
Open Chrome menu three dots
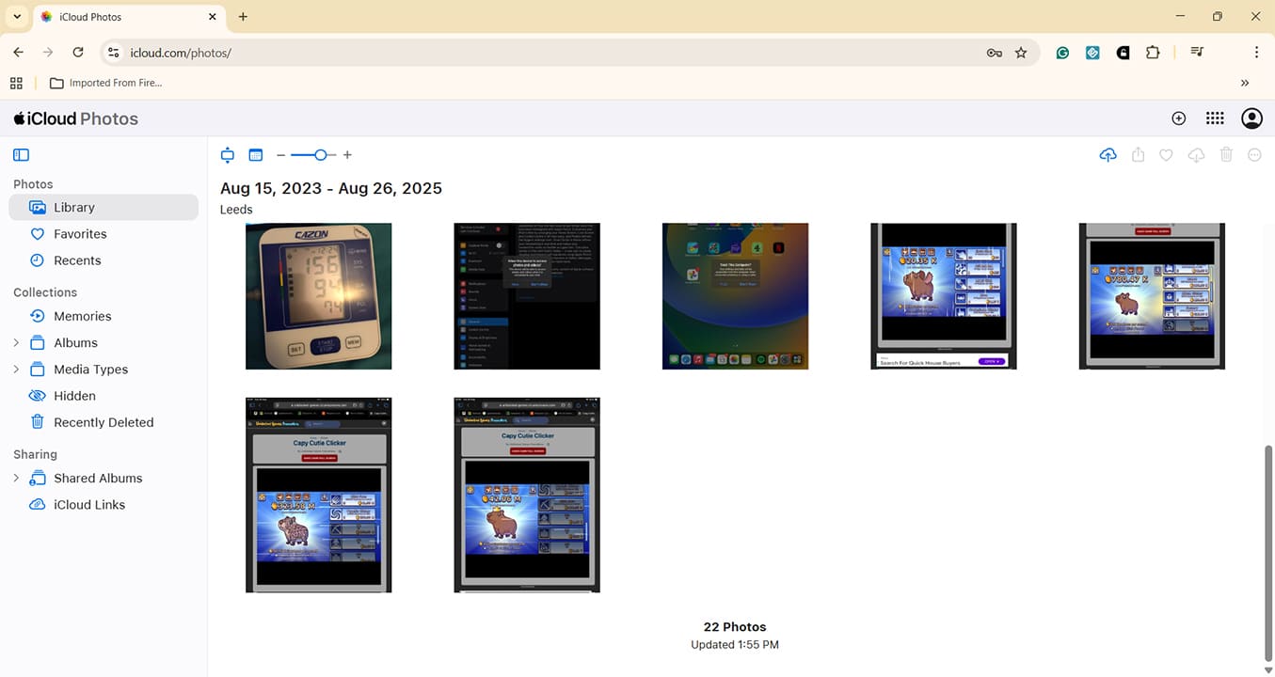(x=1256, y=53)
